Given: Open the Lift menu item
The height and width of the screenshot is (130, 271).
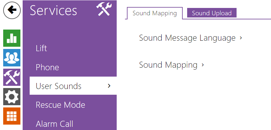Looking at the screenshot, I should coord(41,48).
